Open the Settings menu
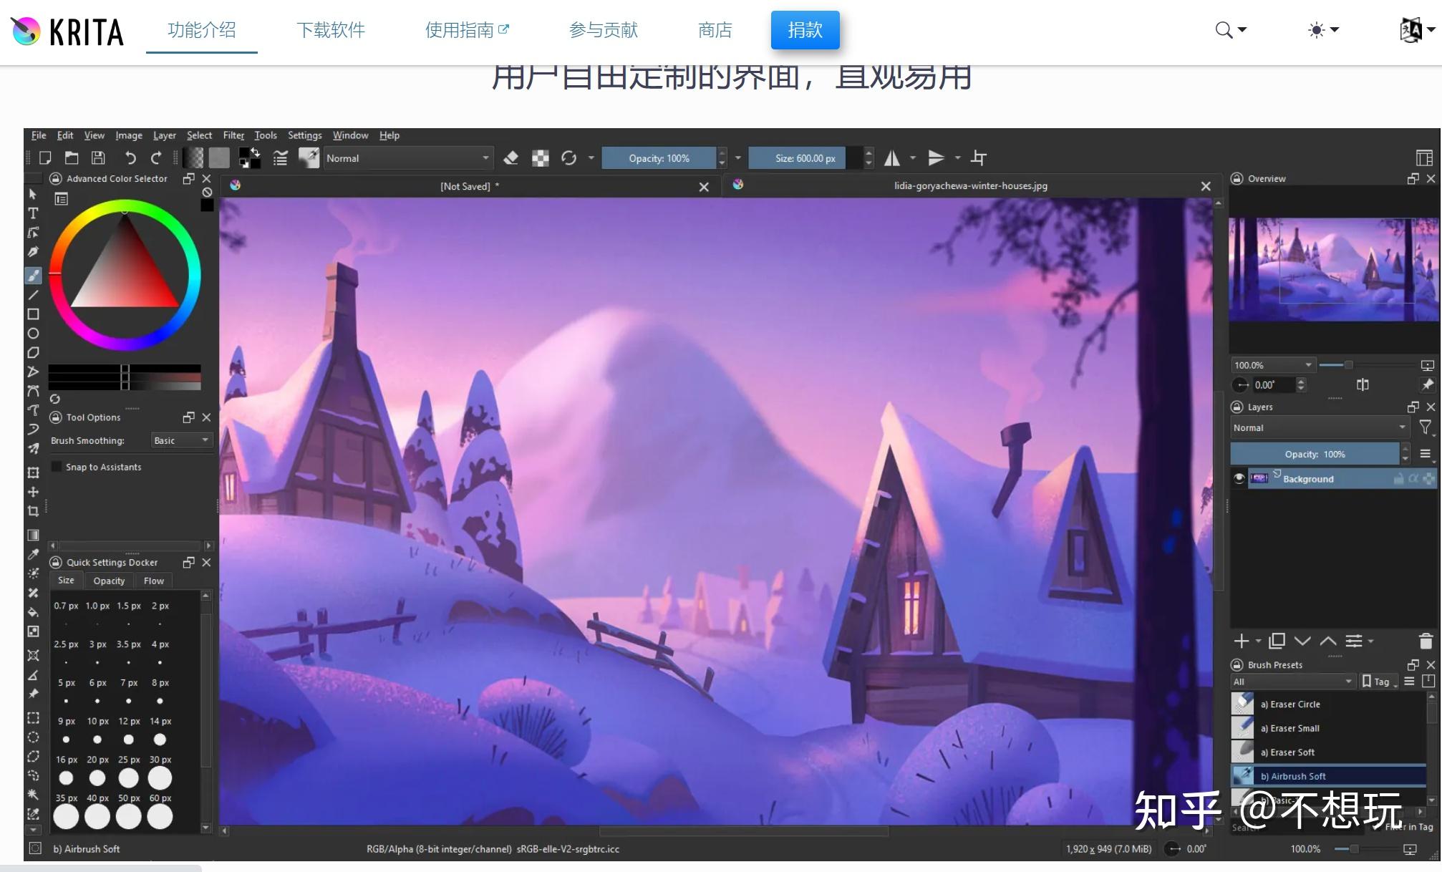The image size is (1442, 872). click(x=305, y=135)
